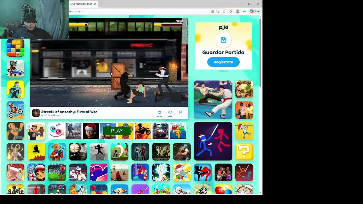Open the black stickman spear thrower game
Viewport: 363px width, 204px height.
[x=99, y=152]
